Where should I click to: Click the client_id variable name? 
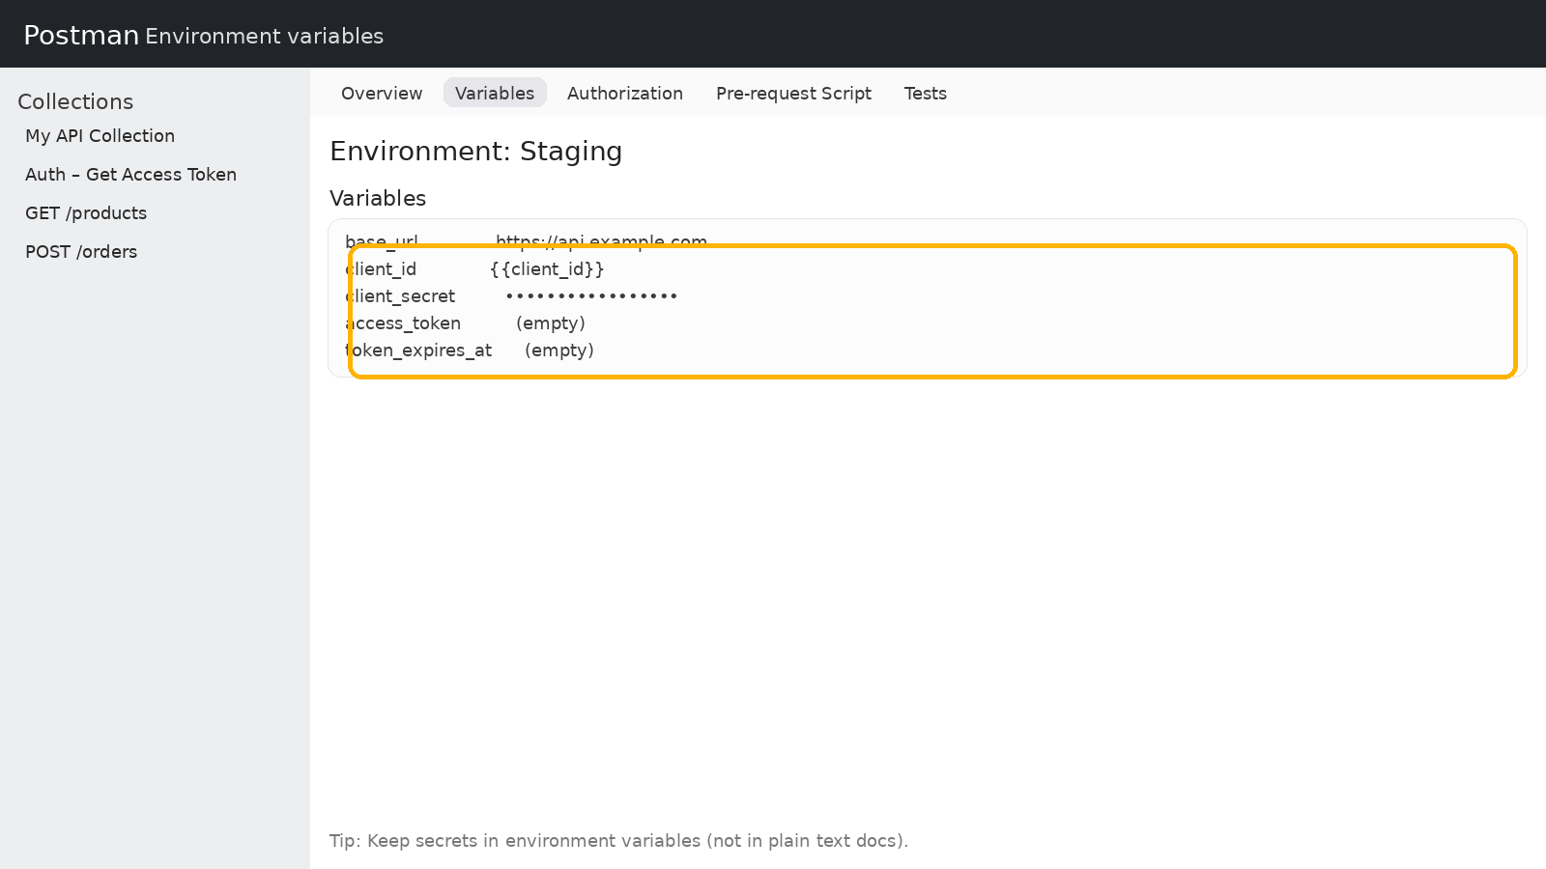coord(382,269)
